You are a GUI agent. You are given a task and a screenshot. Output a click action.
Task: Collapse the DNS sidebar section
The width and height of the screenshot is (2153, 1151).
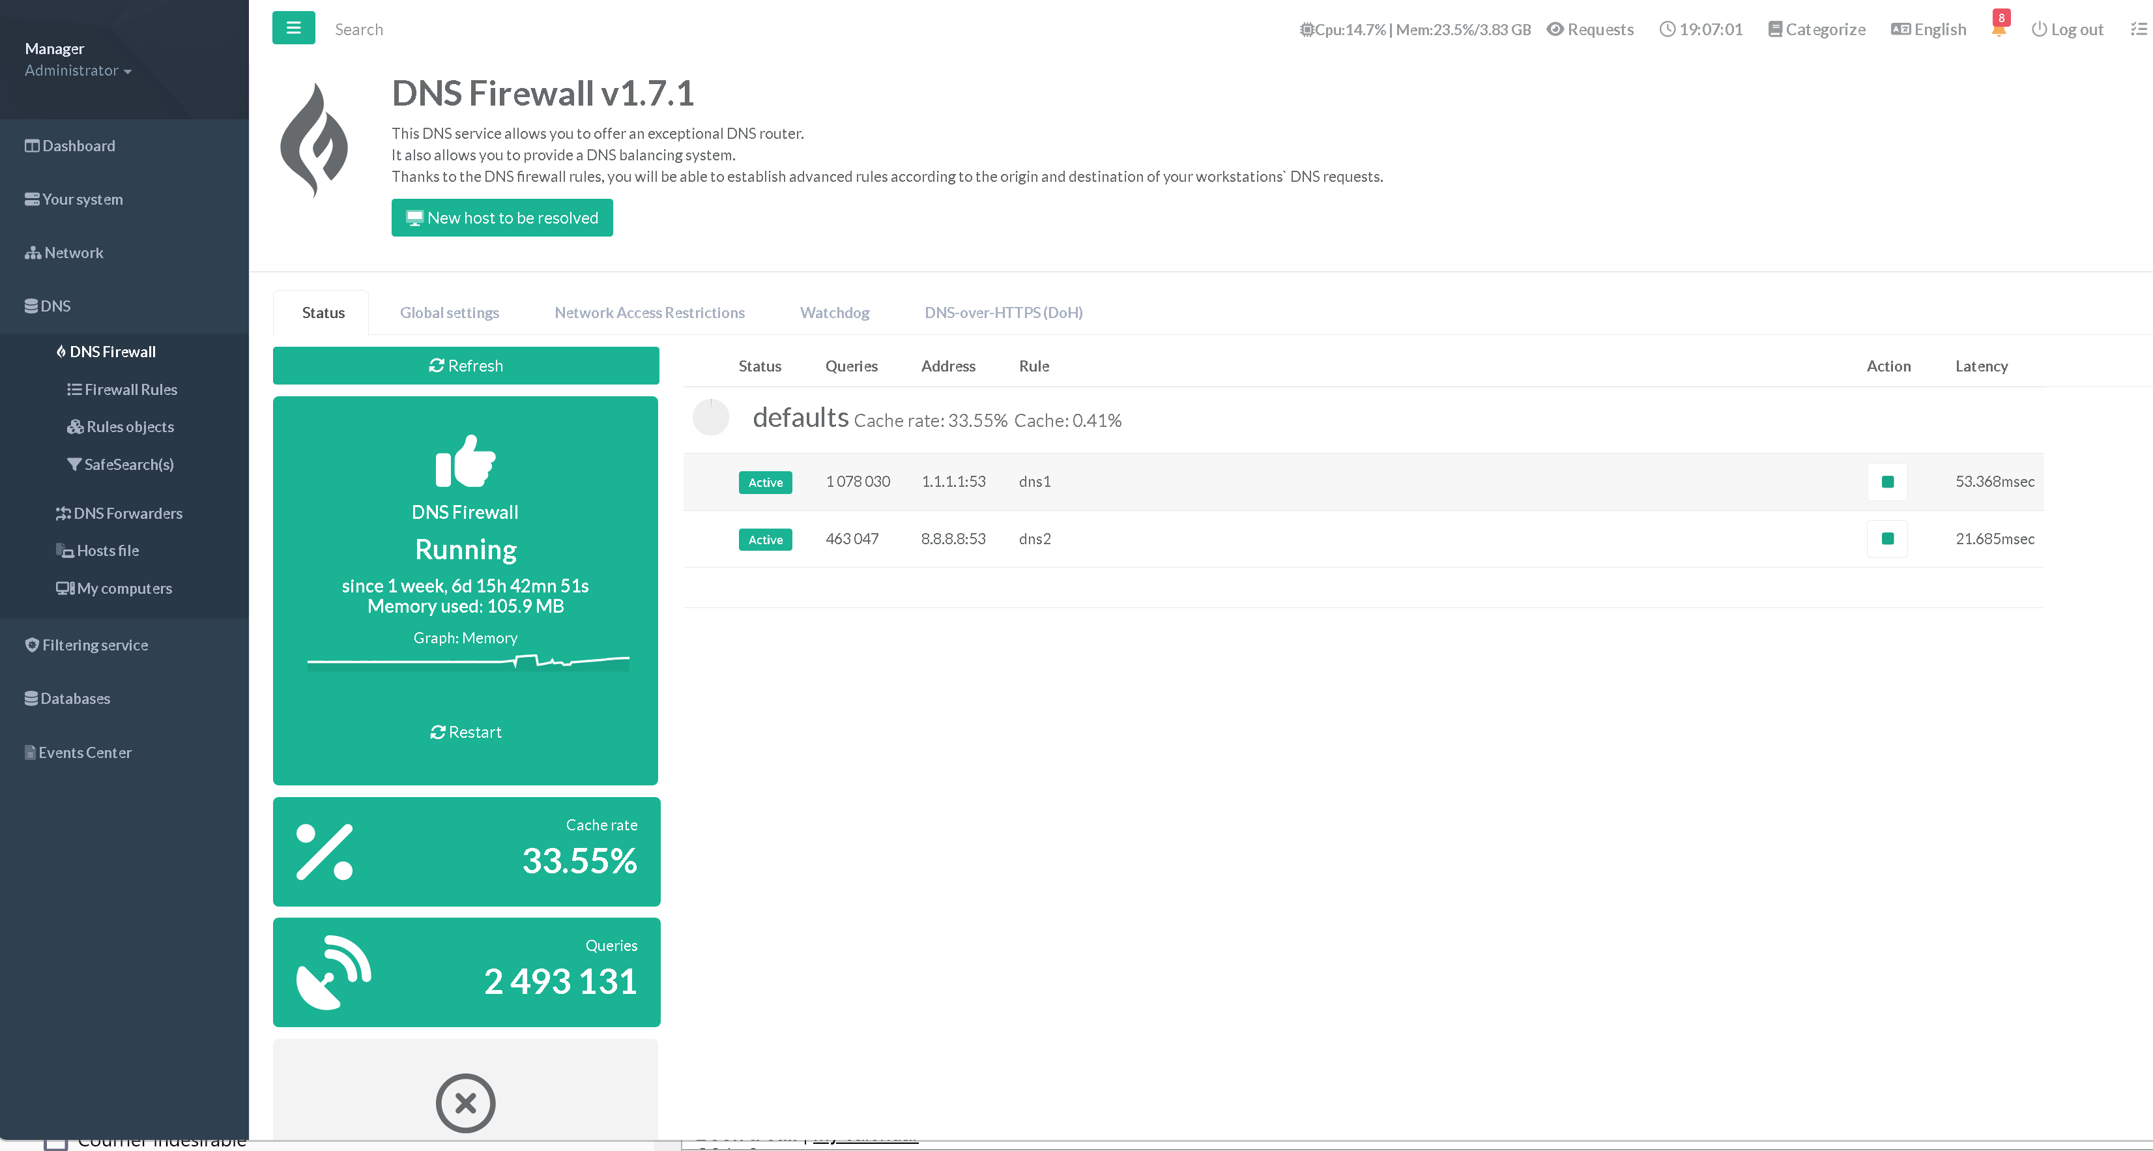pos(48,306)
